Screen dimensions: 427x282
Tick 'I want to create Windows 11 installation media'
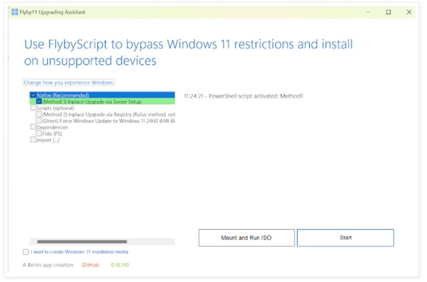tap(25, 252)
